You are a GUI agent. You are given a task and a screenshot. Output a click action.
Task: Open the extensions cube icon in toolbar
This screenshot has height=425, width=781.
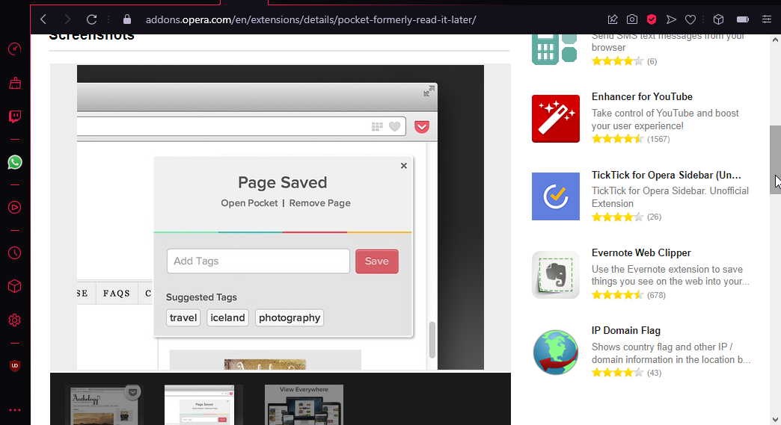pyautogui.click(x=718, y=19)
